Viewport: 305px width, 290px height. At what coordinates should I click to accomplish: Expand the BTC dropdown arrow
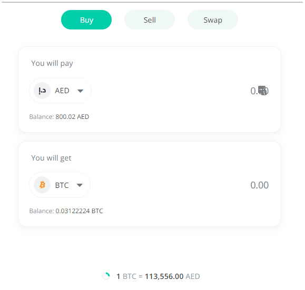pyautogui.click(x=80, y=185)
